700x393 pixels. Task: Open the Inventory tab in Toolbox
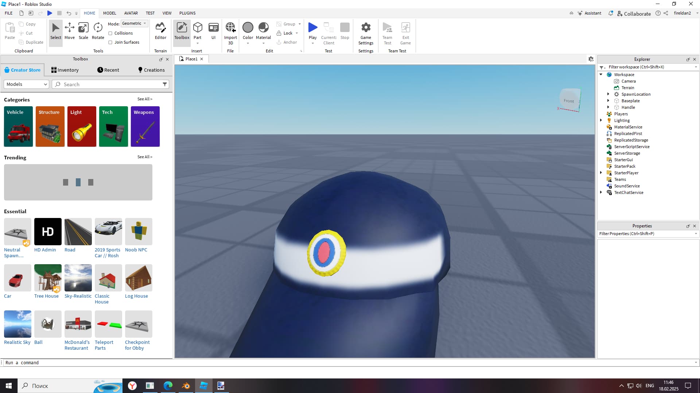65,70
